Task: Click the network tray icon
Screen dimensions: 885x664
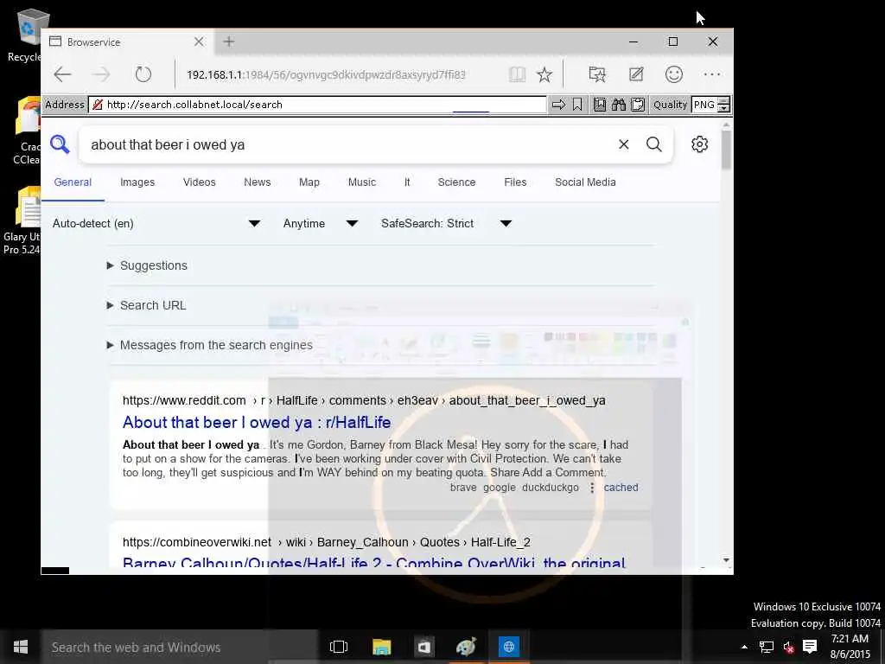Action: pos(767,647)
